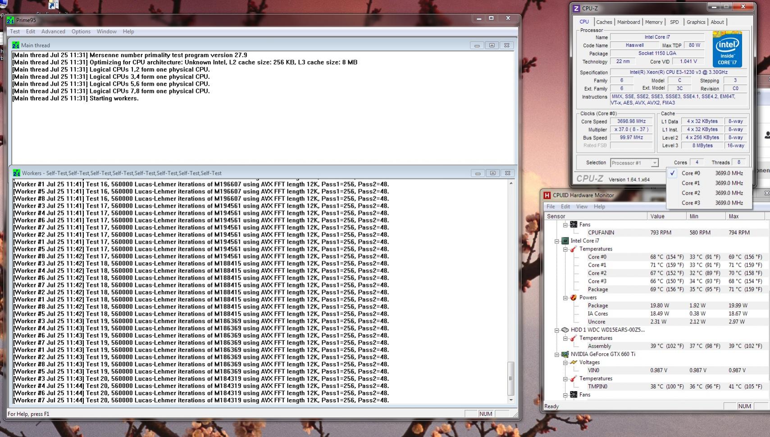Select Core #0 in the core clock menu
Image resolution: width=770 pixels, height=437 pixels.
point(709,173)
